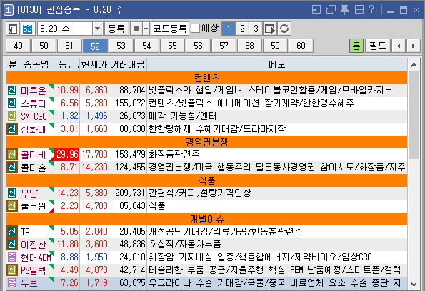
Task: Toggle the side list panel icon left of 52
Action: pyautogui.click(x=13, y=29)
